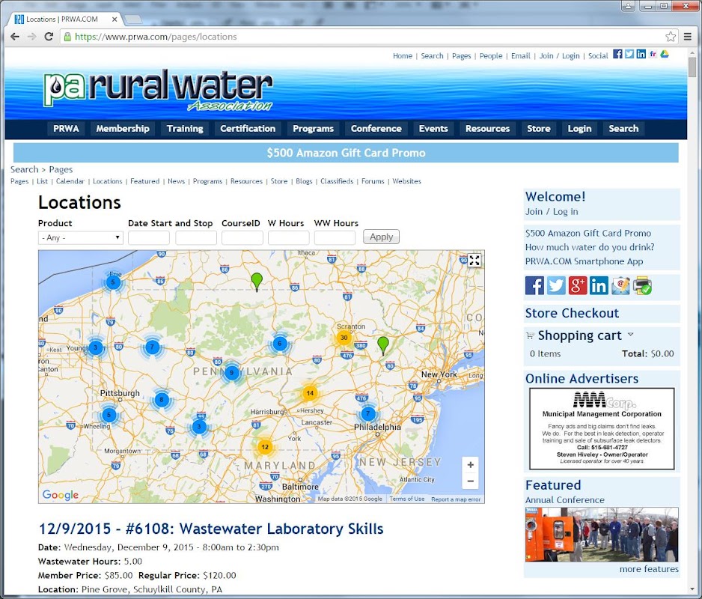Click Join / Log in under Welcome

552,211
